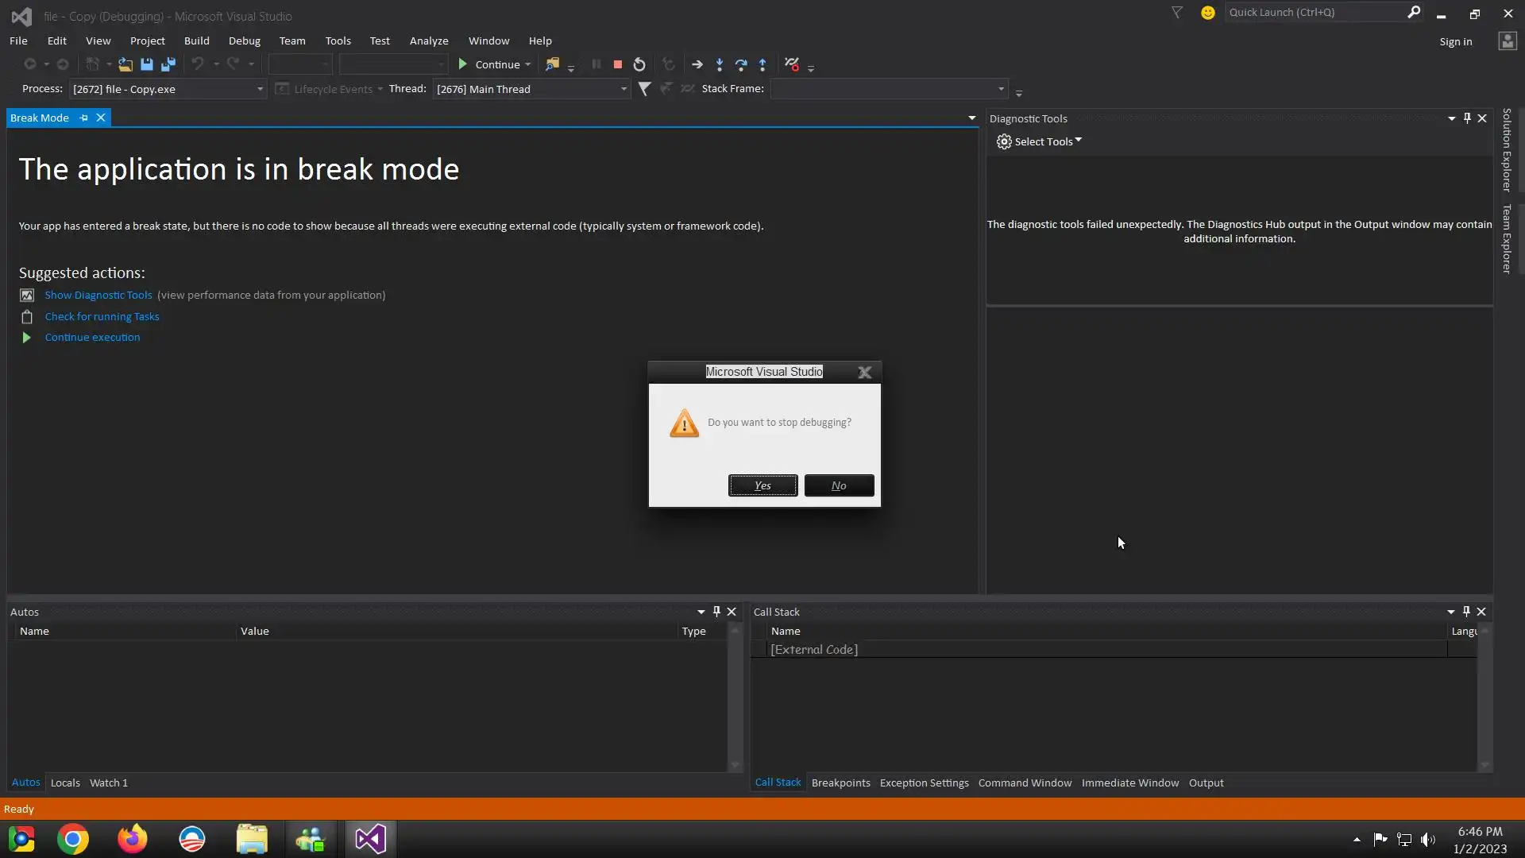The width and height of the screenshot is (1525, 858).
Task: Click Yes to stop debugging
Action: 762,485
